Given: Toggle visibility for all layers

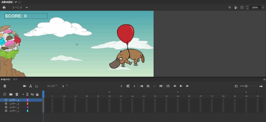Looking at the screenshot, I should pos(32,94).
